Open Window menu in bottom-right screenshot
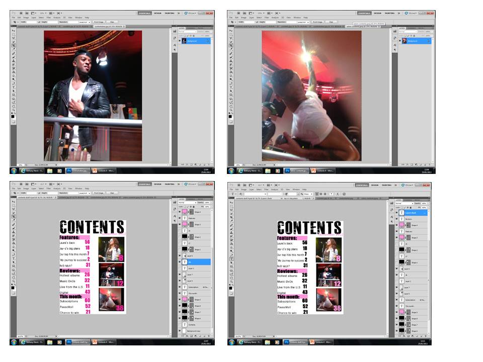 point(296,190)
